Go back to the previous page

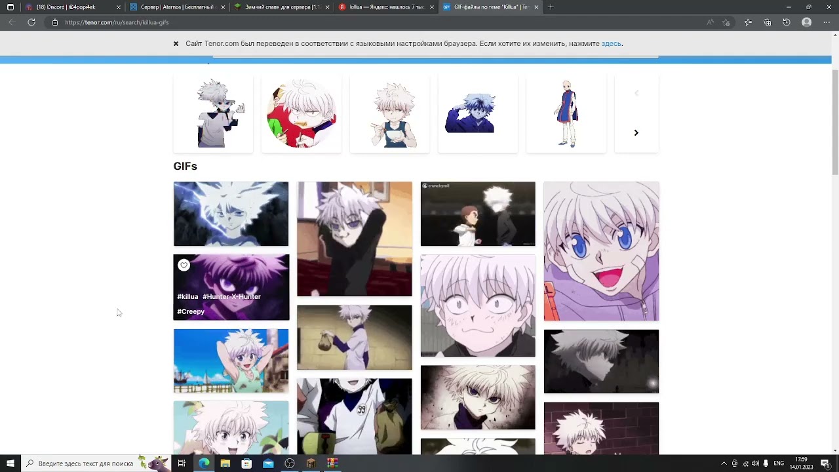point(12,22)
